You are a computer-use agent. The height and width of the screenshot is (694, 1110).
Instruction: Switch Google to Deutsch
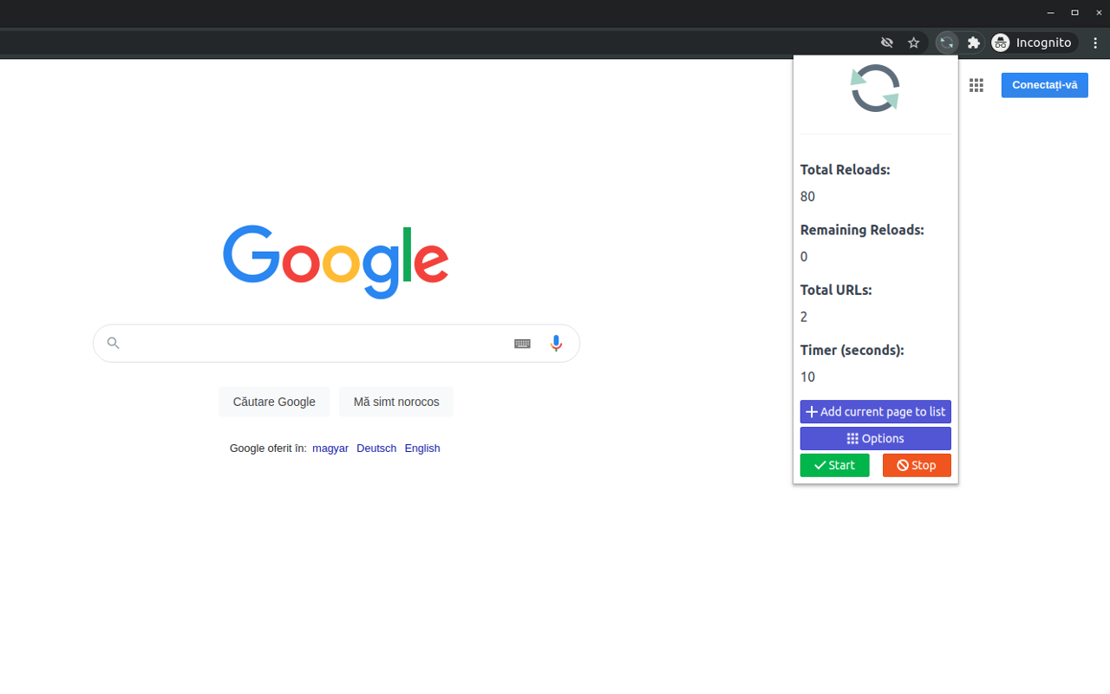376,448
